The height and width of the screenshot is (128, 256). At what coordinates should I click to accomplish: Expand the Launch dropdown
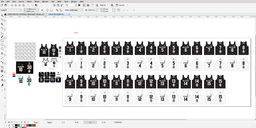click(127, 5)
